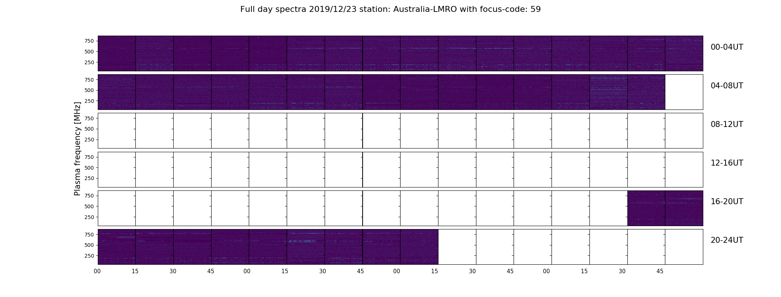Click the 'Plasma frequency [MHz]' axis label
The height and width of the screenshot is (297, 781).
click(x=77, y=148)
